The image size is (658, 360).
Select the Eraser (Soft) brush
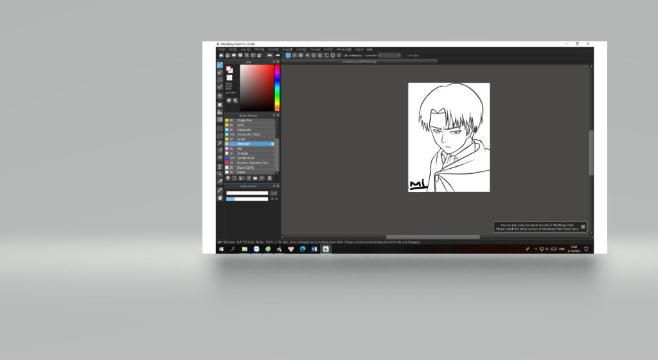click(250, 167)
